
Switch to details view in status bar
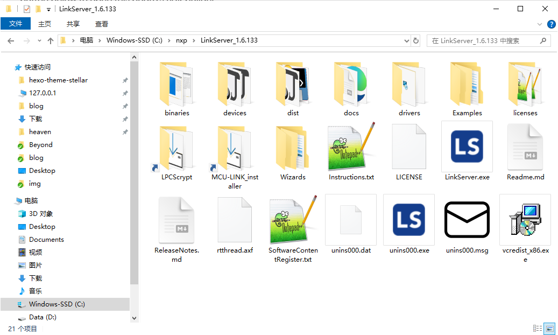tap(538, 329)
